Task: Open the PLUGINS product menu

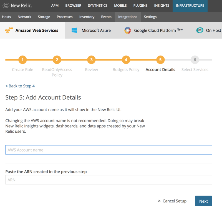Action: point(140,6)
